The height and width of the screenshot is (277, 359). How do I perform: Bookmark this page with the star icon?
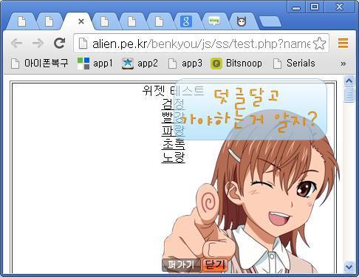point(319,44)
